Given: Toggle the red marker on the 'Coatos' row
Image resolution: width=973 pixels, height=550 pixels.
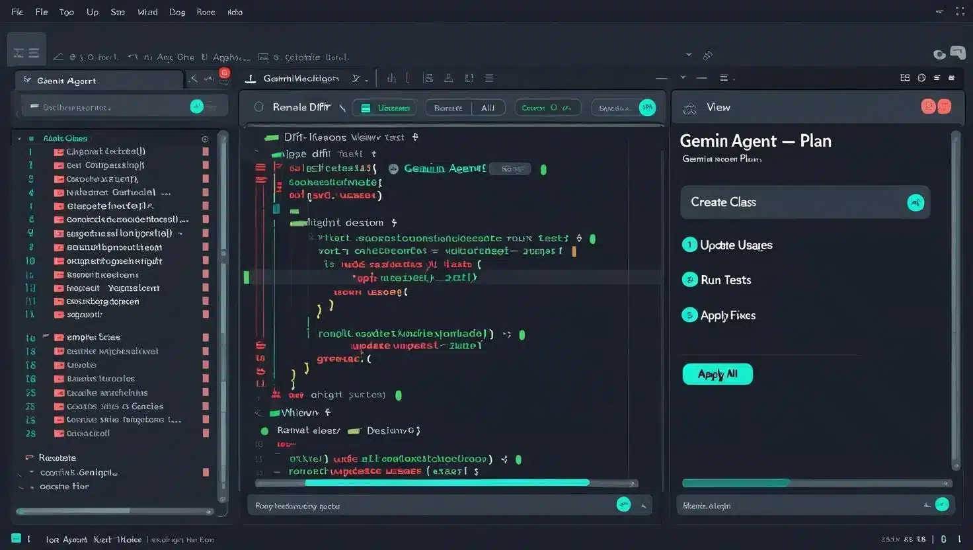Looking at the screenshot, I should [x=206, y=407].
